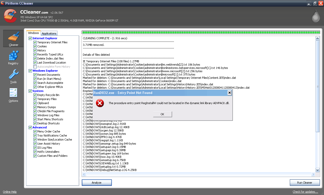Open the Check for updates link
Viewport: 324px width, 195px height.
coord(305,192)
